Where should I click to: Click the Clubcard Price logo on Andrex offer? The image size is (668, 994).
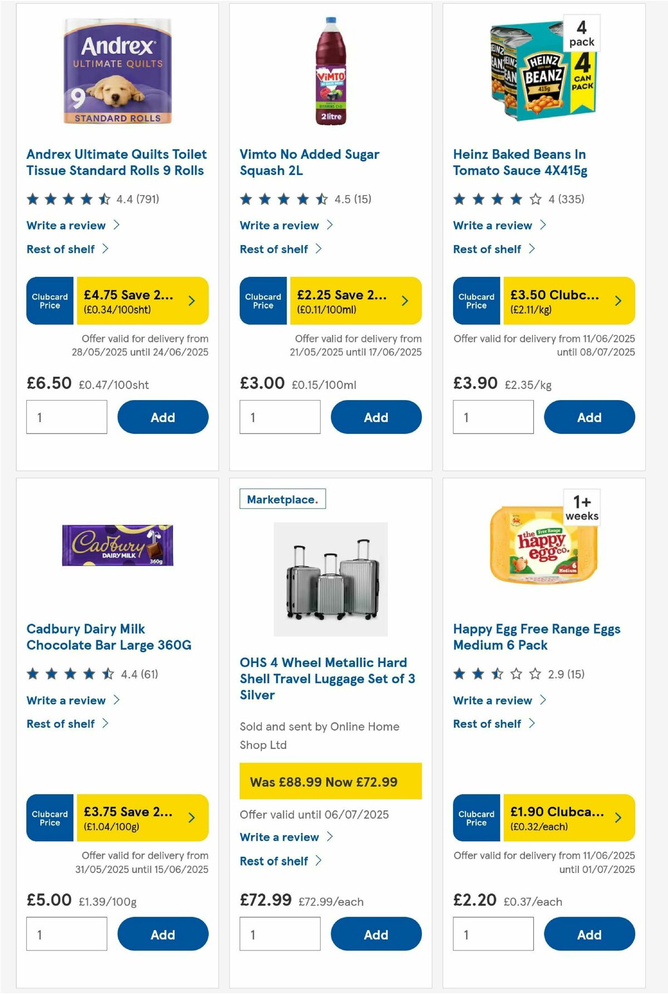(49, 301)
